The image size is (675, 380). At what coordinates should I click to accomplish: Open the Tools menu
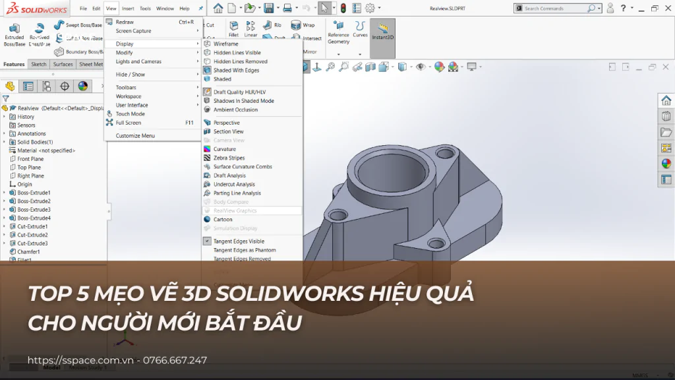point(145,8)
